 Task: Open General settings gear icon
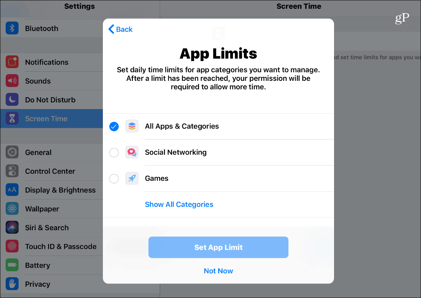click(12, 152)
